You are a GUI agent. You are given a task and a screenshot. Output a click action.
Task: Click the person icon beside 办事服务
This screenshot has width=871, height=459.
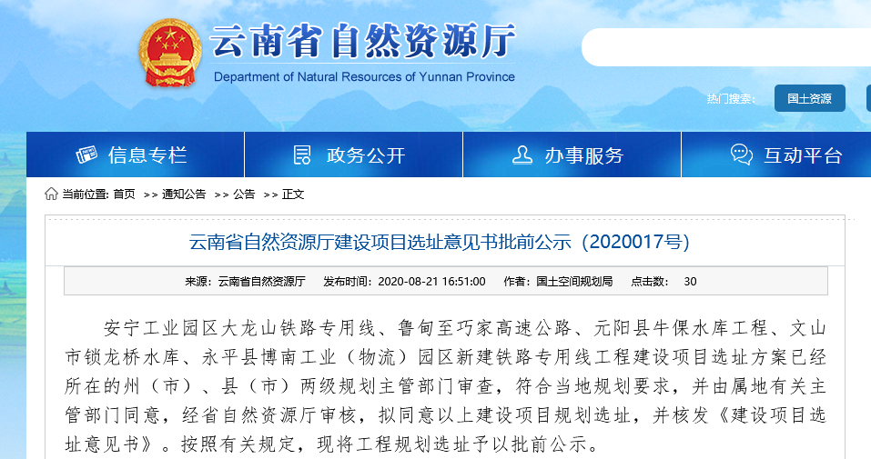(x=522, y=155)
